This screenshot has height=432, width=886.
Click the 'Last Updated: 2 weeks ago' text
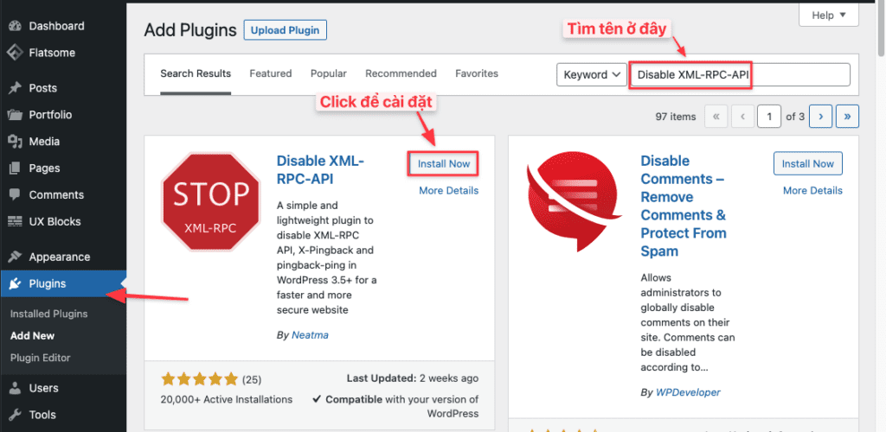coord(413,378)
